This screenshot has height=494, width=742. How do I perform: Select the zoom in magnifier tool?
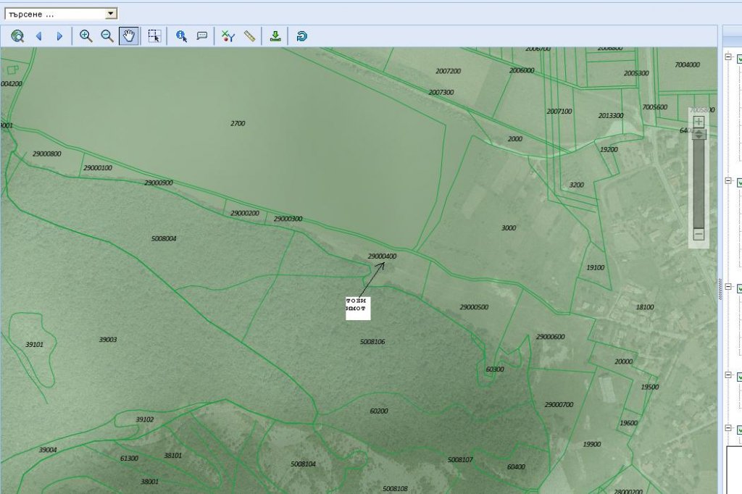pyautogui.click(x=86, y=36)
